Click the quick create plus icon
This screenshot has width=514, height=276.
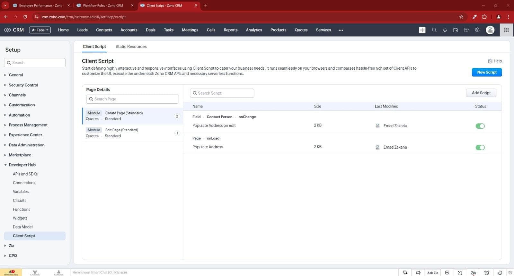[x=422, y=30]
